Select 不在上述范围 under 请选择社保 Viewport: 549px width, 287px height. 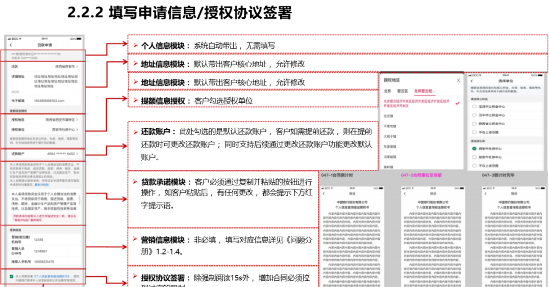(x=474, y=165)
